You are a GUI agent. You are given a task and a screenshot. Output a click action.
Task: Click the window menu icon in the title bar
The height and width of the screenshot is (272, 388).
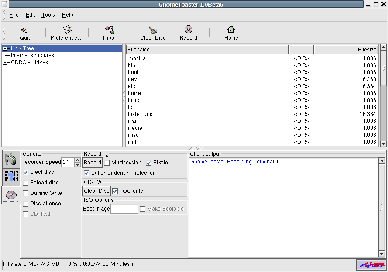pos(4,4)
